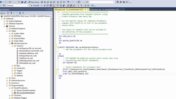This screenshot has height=99, width=176.
Task: Select the MachineName column item
Action: [31, 51]
